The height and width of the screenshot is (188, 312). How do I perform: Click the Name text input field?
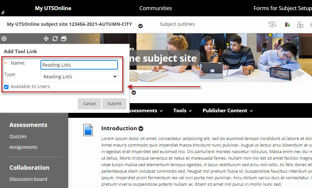pos(79,65)
